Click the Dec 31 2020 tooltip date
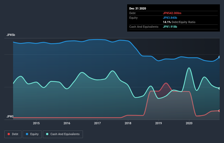The height and width of the screenshot is (143, 224). click(x=138, y=8)
